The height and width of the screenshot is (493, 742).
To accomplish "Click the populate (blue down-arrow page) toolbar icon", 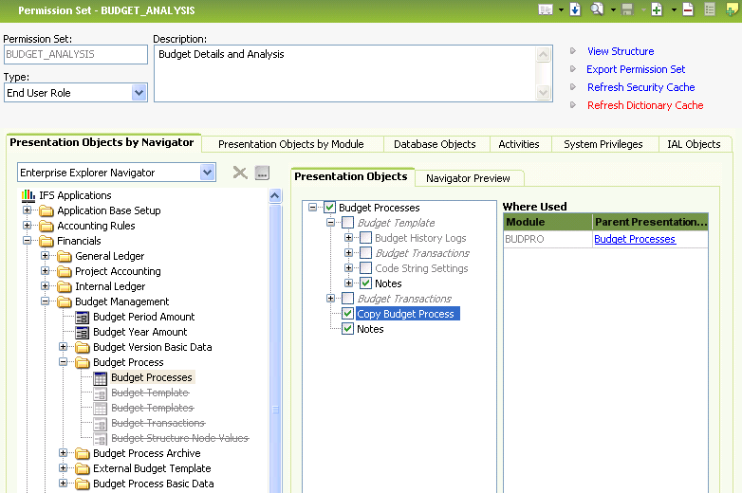I will pyautogui.click(x=574, y=9).
